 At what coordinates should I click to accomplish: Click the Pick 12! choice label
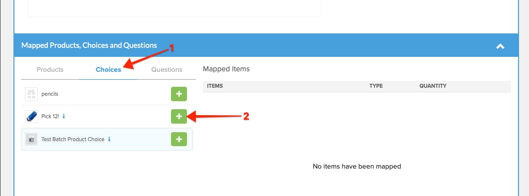[50, 116]
